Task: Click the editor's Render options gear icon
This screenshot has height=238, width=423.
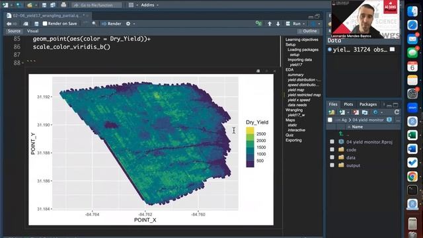Action: pyautogui.click(x=128, y=24)
